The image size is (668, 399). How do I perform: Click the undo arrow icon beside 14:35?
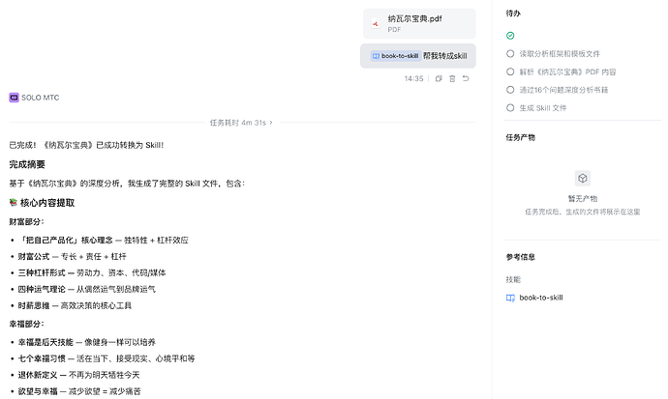[x=466, y=78]
